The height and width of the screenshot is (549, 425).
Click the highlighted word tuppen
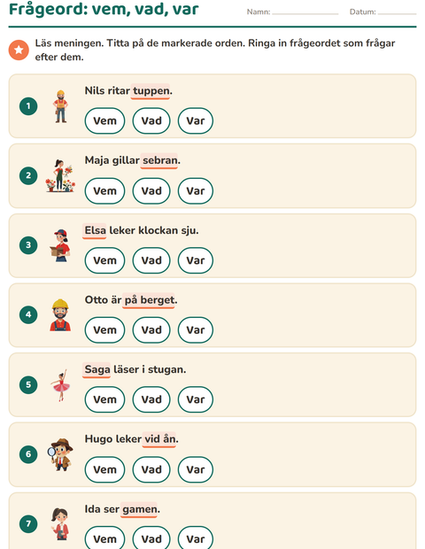pos(151,91)
